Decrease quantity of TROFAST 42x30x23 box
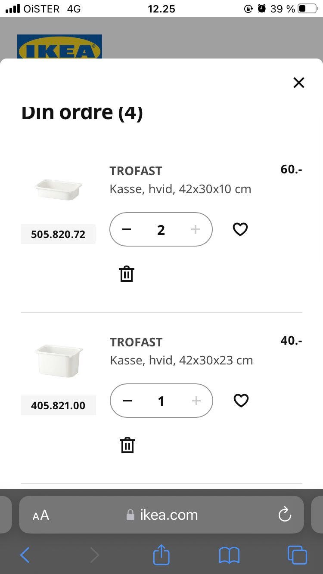Screen dimensions: 323x574 [x=127, y=401]
